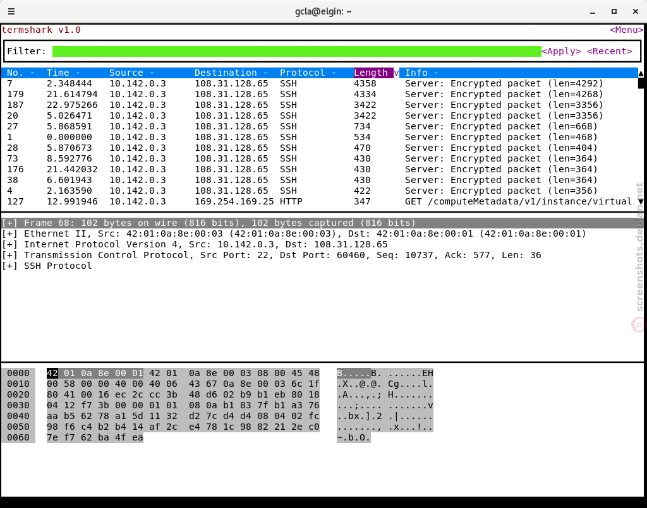Click hex offset 0000 row

[x=18, y=374]
